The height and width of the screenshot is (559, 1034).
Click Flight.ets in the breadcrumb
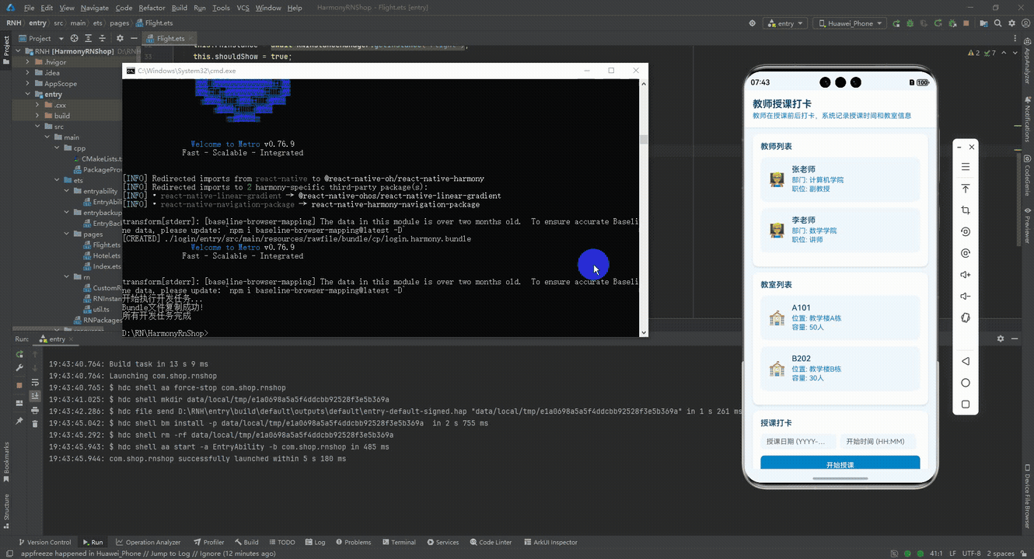click(159, 23)
